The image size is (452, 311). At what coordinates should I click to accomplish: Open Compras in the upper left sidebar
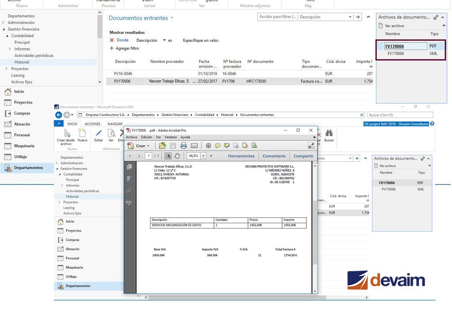(22, 113)
